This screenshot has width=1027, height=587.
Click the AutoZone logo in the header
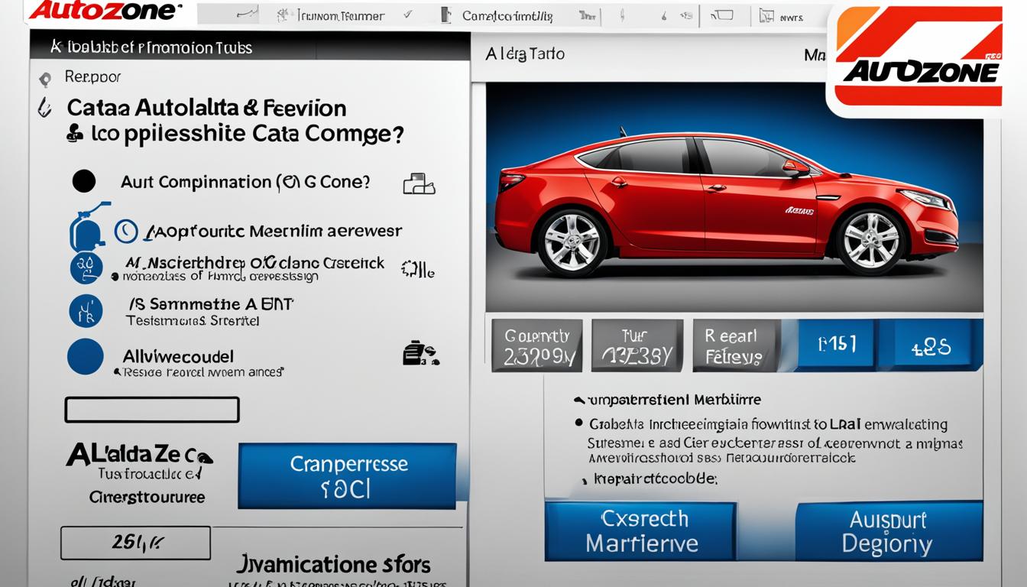point(106,11)
